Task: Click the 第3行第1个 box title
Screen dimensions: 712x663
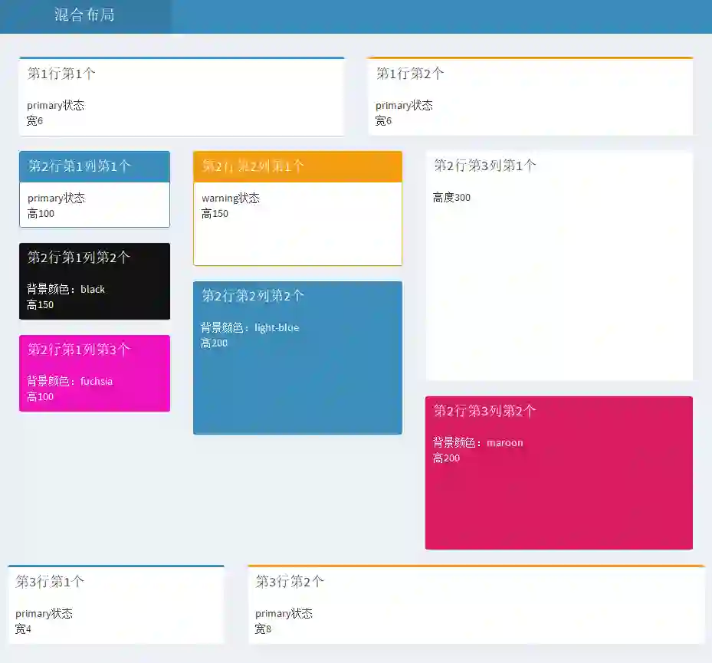Action: (50, 582)
